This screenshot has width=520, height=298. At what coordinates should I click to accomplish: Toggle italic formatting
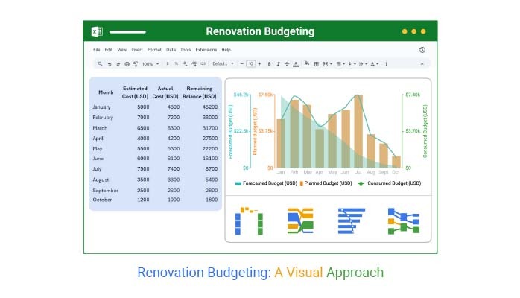pyautogui.click(x=278, y=64)
